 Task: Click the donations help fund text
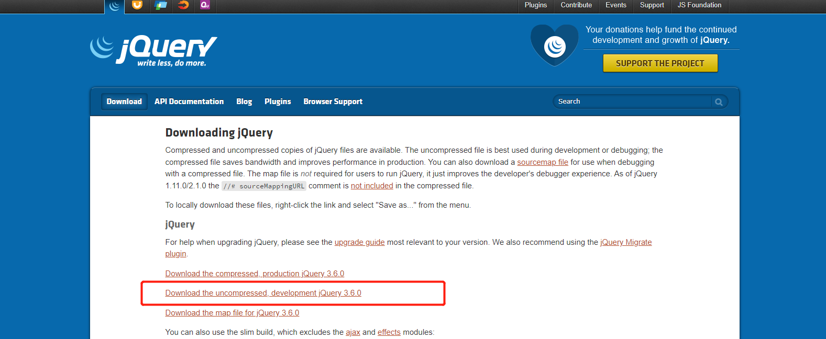pyautogui.click(x=661, y=35)
